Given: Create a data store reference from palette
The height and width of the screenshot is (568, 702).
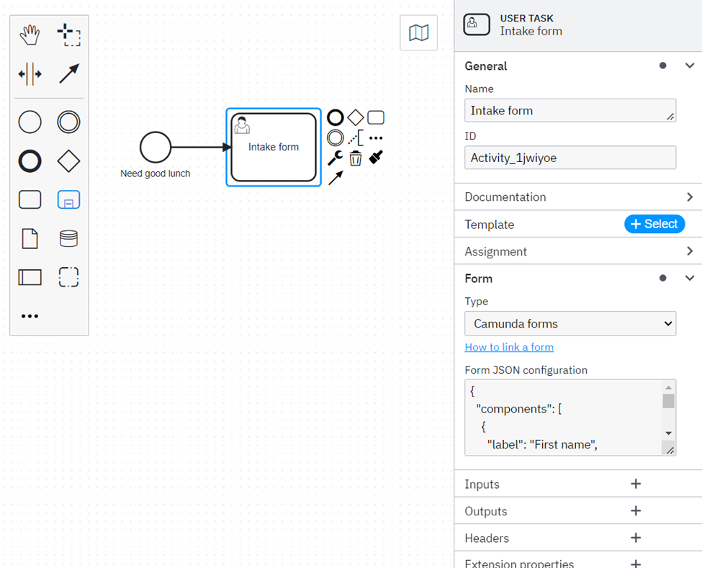Looking at the screenshot, I should coord(68,238).
